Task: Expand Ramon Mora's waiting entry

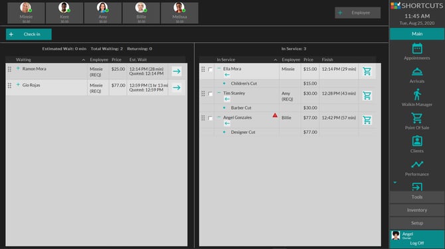Action: click(x=18, y=68)
